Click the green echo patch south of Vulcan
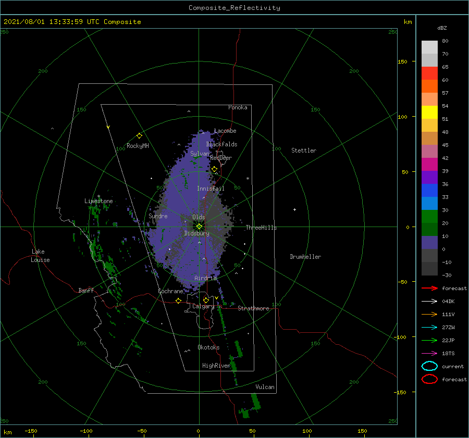The width and height of the screenshot is (469, 438). tap(256, 402)
